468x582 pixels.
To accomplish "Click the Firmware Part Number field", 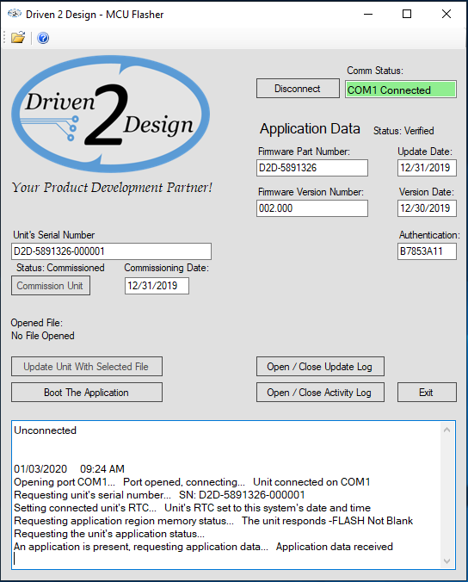I will tap(312, 168).
